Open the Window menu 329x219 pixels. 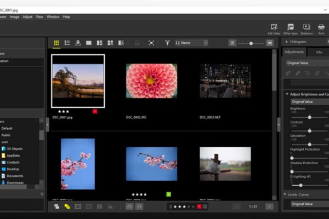(53, 17)
